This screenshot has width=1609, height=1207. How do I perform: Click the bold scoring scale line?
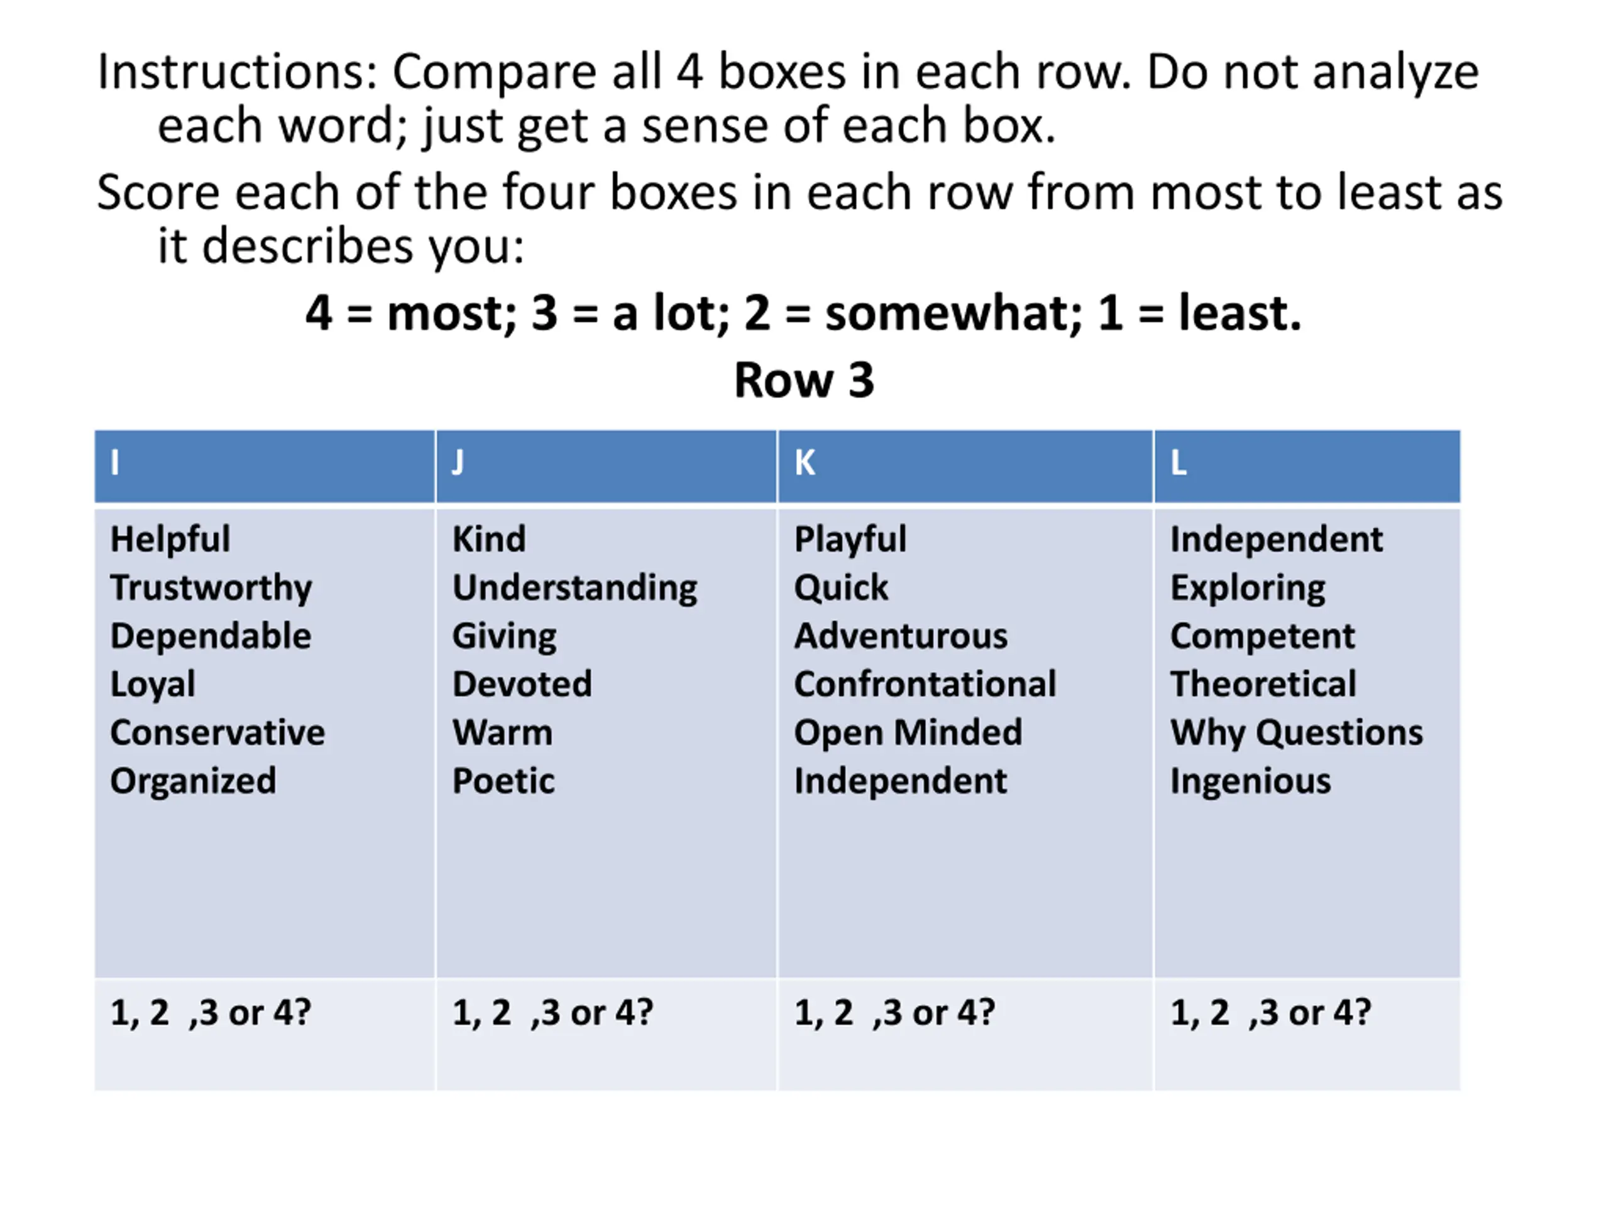(803, 313)
